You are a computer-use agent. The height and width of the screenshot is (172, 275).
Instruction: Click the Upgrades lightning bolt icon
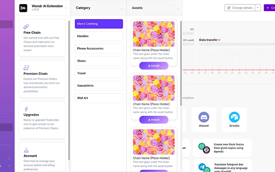(x=26, y=109)
